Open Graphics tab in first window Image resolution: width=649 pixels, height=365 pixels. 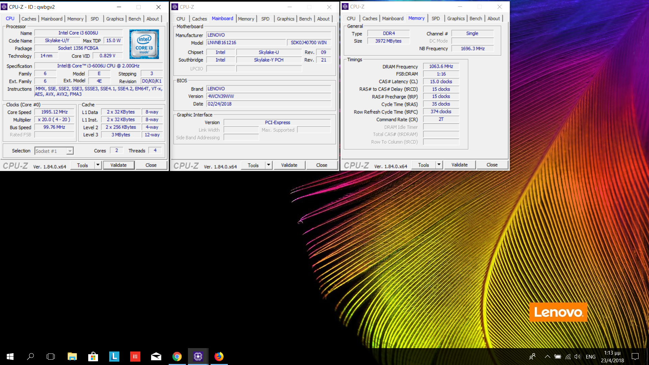(x=115, y=19)
